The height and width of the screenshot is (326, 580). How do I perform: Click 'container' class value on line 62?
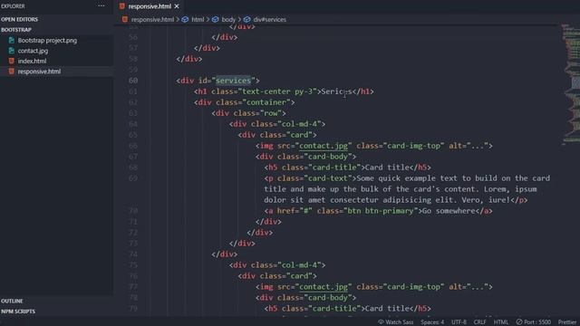pyautogui.click(x=266, y=102)
